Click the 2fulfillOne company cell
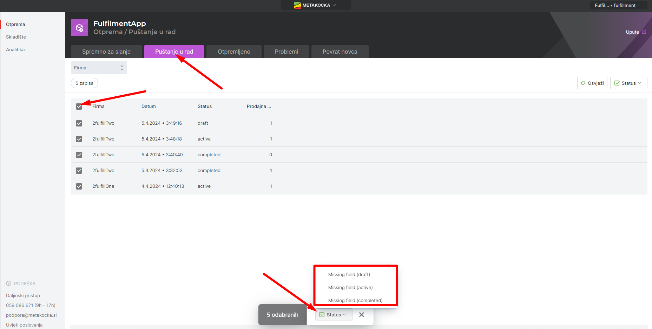652x329 pixels. [103, 186]
